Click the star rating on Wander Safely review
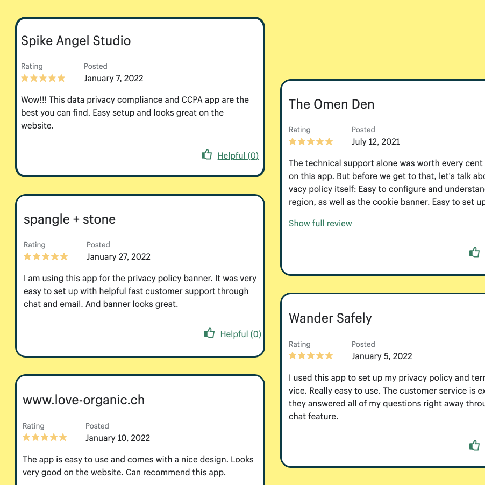 (x=311, y=356)
